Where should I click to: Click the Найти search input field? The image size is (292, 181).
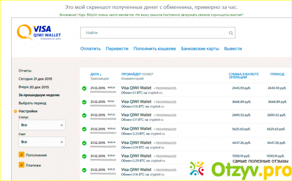point(153,33)
